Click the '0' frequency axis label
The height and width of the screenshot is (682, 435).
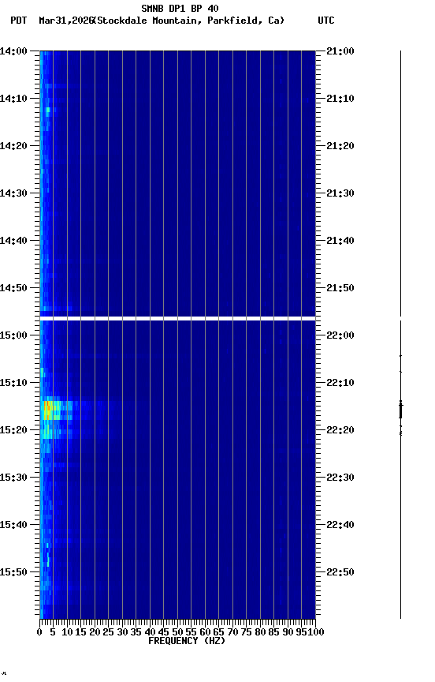coord(39,632)
